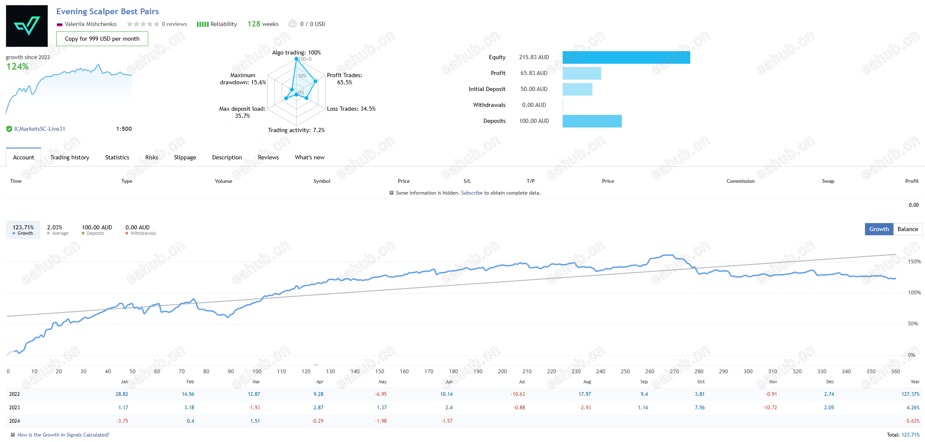Click the star rating icons

pos(143,24)
